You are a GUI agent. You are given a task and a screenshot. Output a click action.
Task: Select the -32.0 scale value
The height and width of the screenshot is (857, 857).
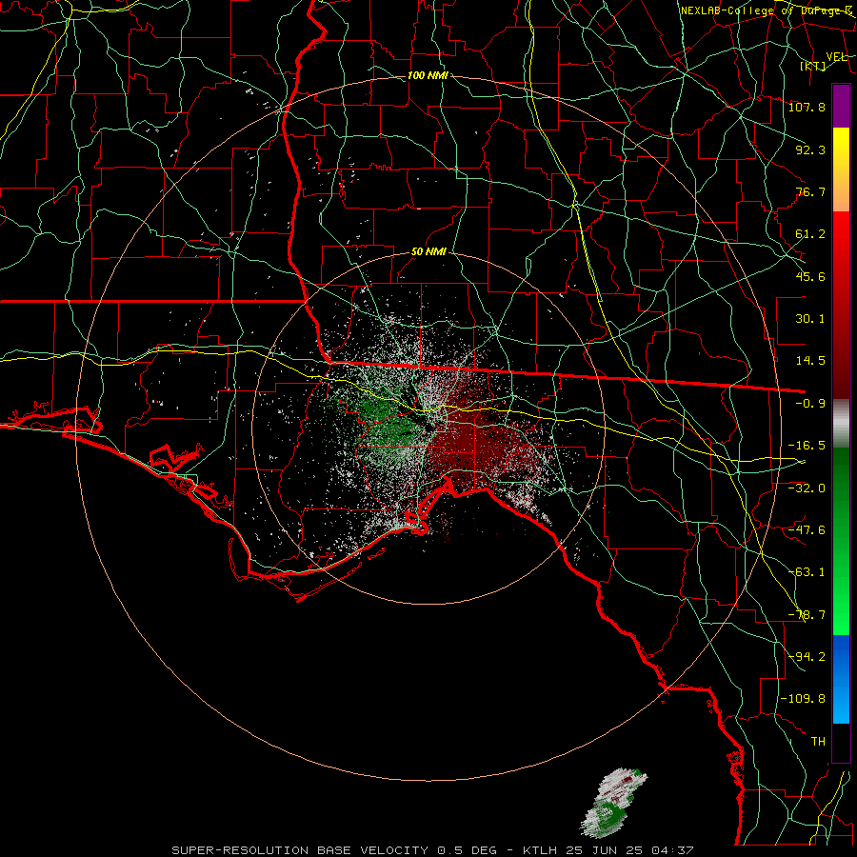pyautogui.click(x=807, y=488)
